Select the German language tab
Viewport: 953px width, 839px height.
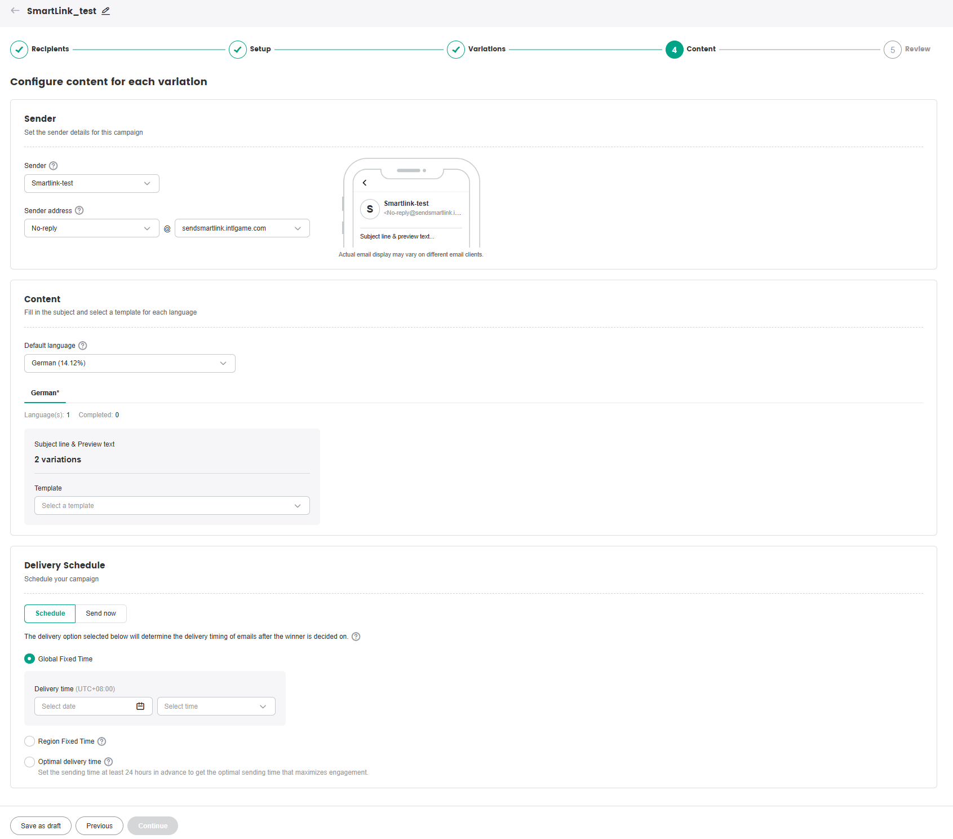[x=45, y=393]
